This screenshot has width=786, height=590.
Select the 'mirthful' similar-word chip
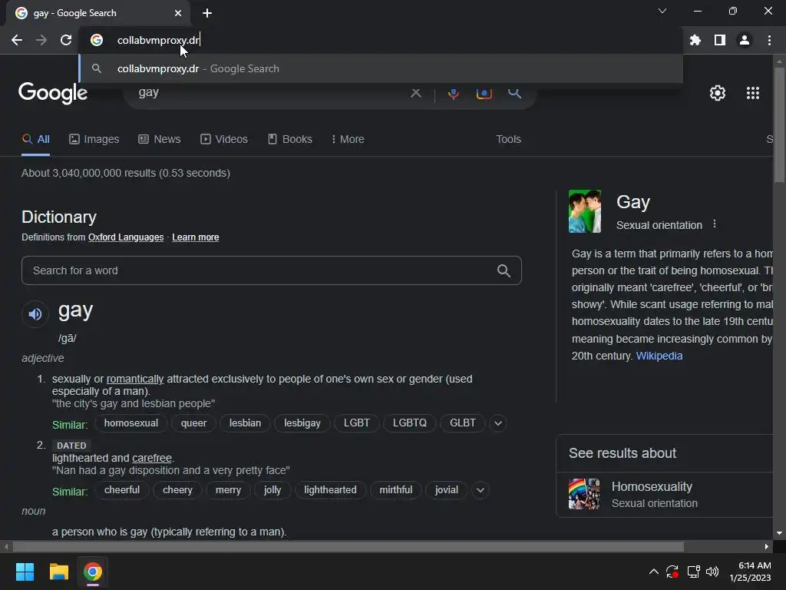point(395,490)
